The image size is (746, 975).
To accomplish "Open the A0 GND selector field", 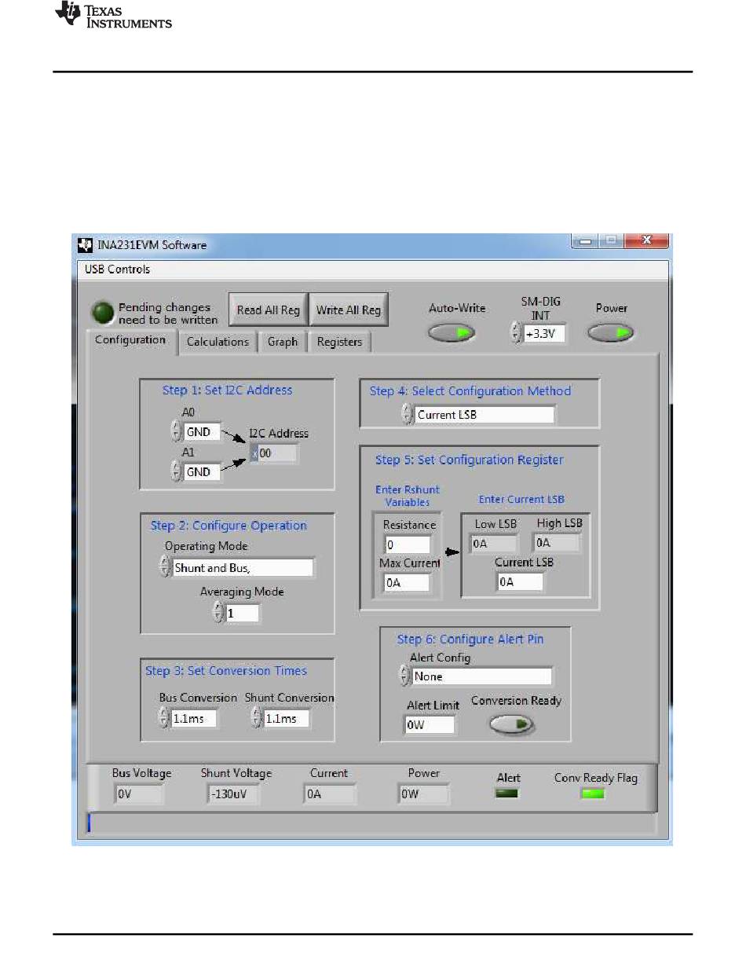I will tap(203, 431).
